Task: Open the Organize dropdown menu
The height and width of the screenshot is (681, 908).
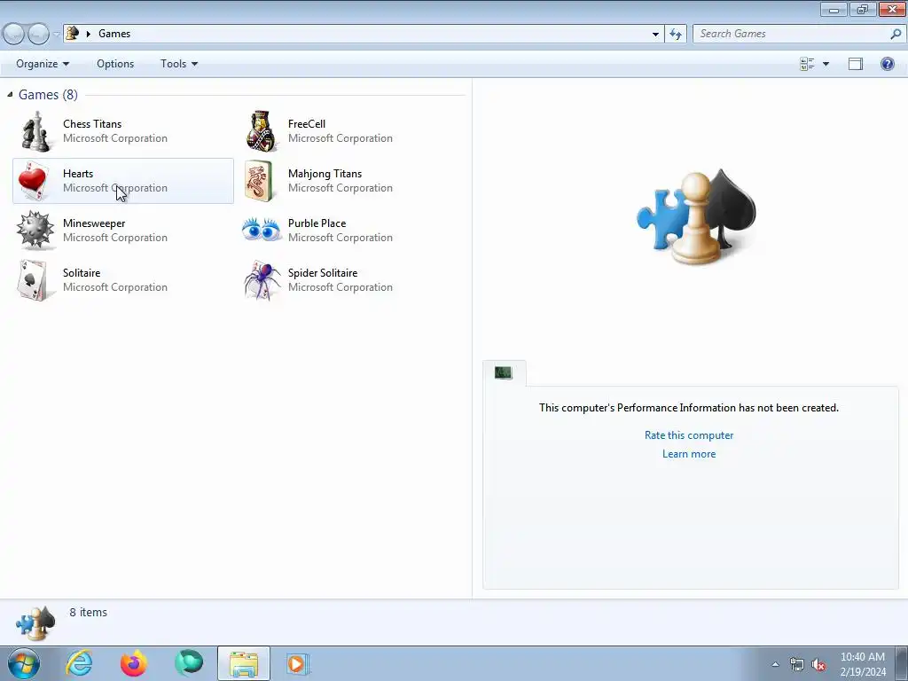Action: click(x=43, y=64)
